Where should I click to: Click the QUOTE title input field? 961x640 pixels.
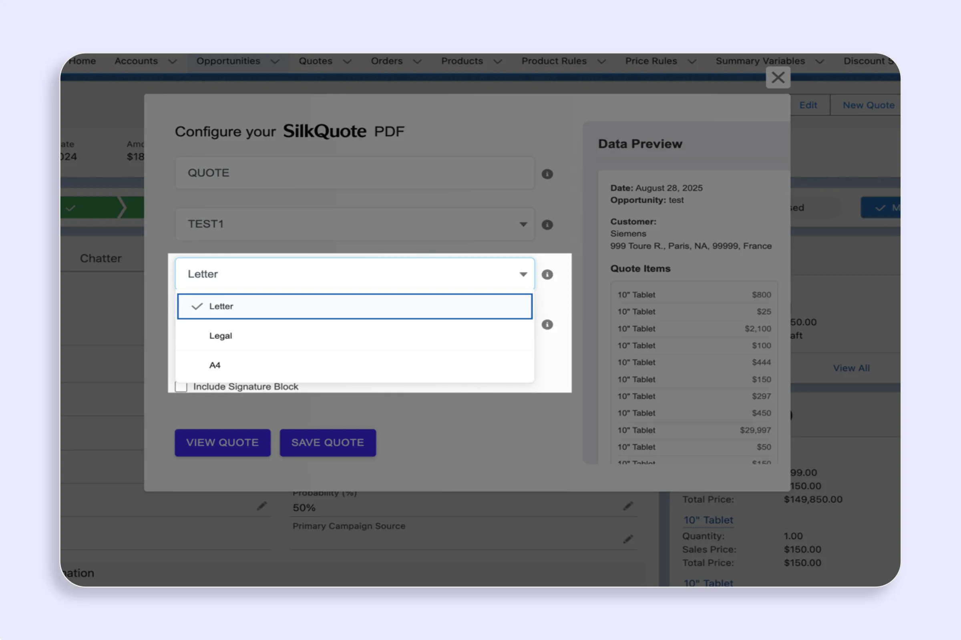point(354,173)
